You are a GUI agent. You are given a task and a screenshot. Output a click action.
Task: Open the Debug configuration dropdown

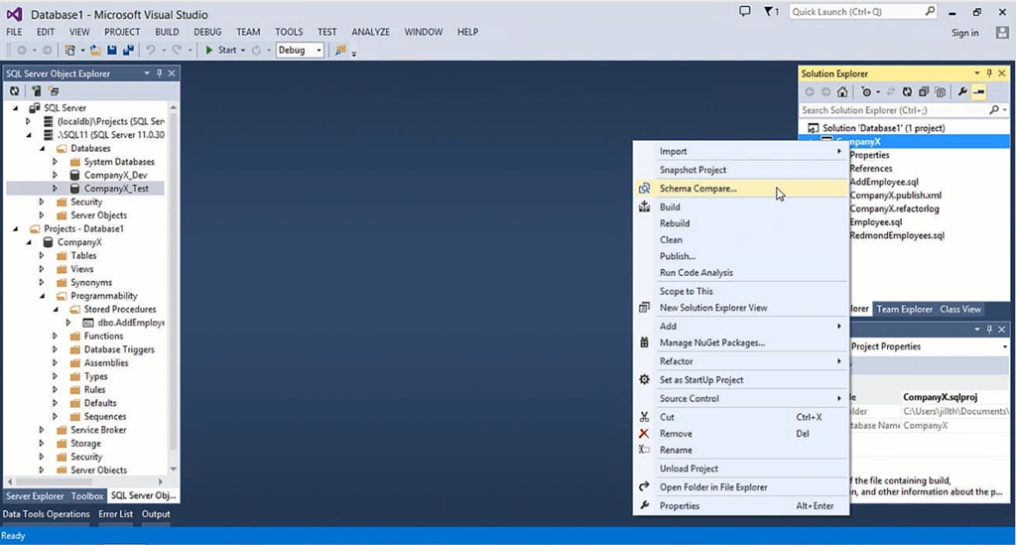click(300, 50)
